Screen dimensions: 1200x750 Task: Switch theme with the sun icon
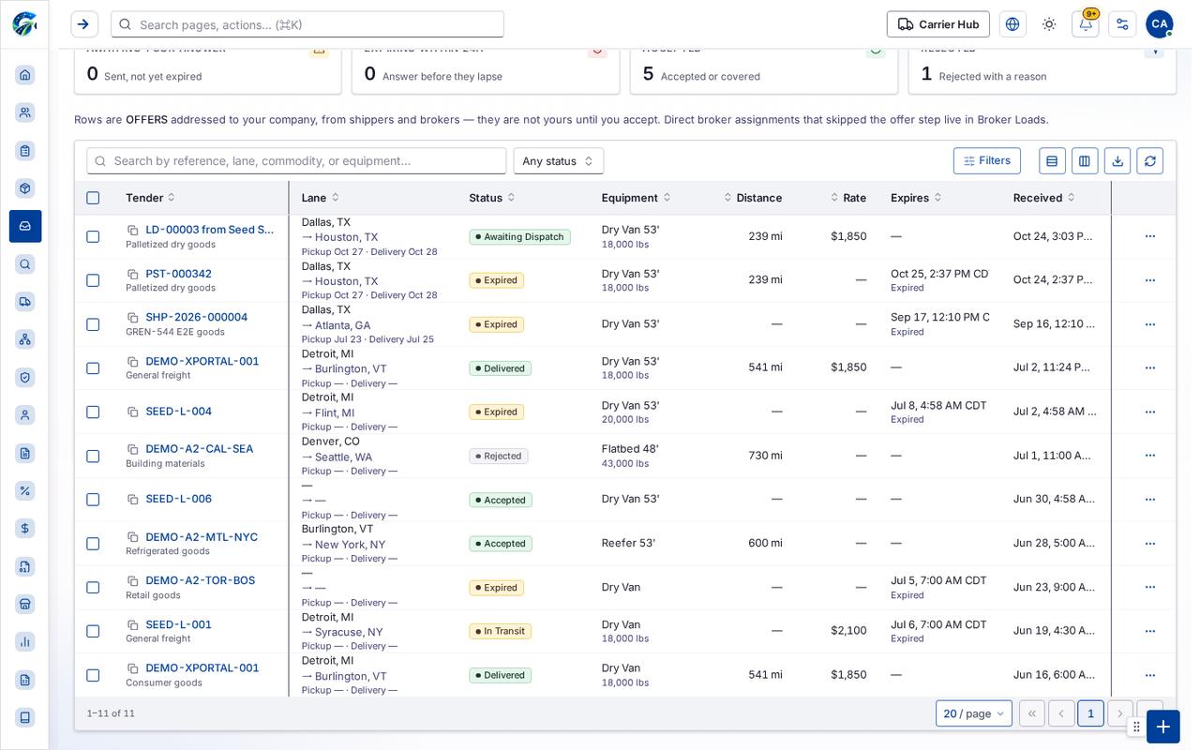click(x=1049, y=24)
